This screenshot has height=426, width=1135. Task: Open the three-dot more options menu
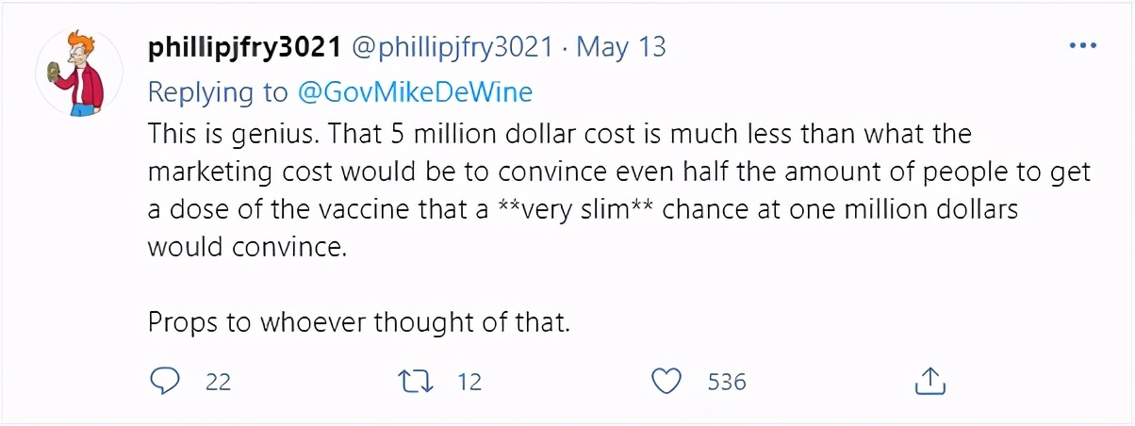pos(1079,46)
